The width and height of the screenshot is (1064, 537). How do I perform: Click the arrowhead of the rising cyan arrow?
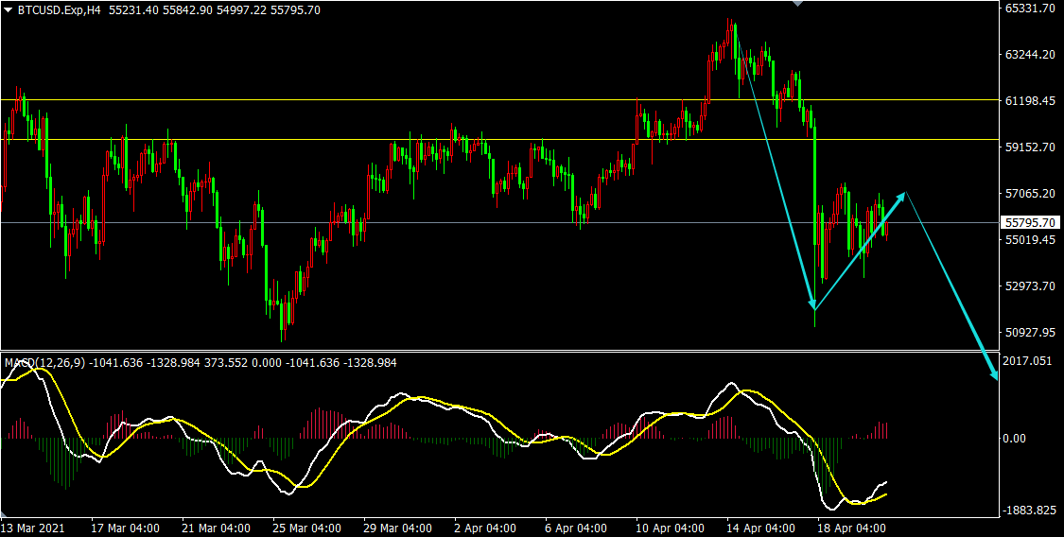[x=903, y=195]
